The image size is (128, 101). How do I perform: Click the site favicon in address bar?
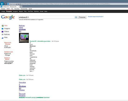point(8,4)
